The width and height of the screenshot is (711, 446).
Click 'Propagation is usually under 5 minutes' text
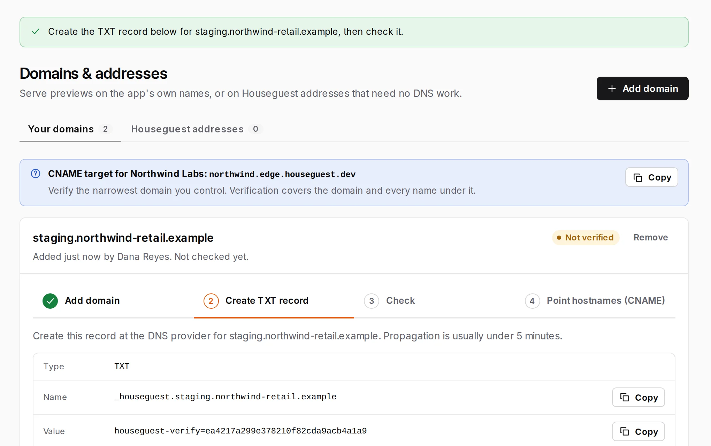point(473,336)
